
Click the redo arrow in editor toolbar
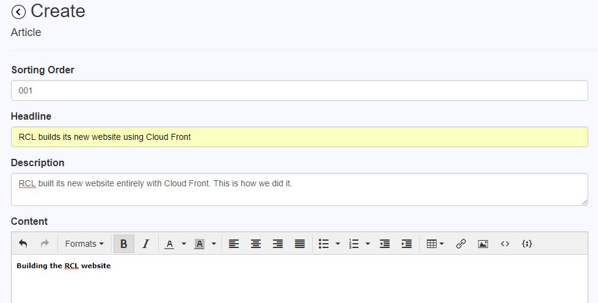[45, 244]
